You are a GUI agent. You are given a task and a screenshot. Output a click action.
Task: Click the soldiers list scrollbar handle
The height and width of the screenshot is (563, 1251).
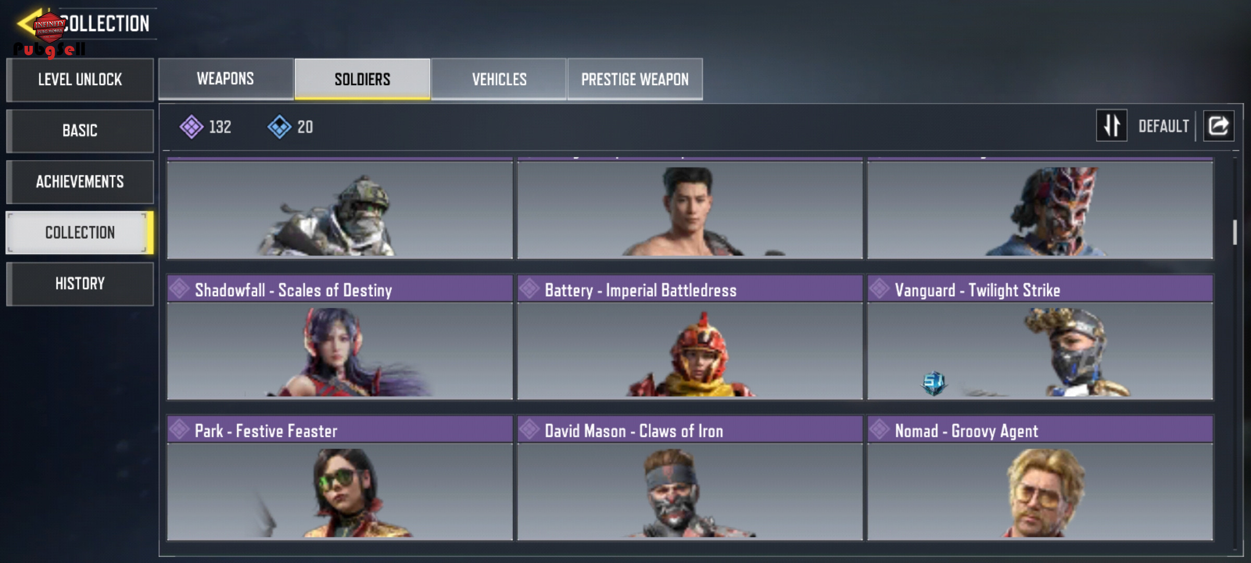point(1235,232)
